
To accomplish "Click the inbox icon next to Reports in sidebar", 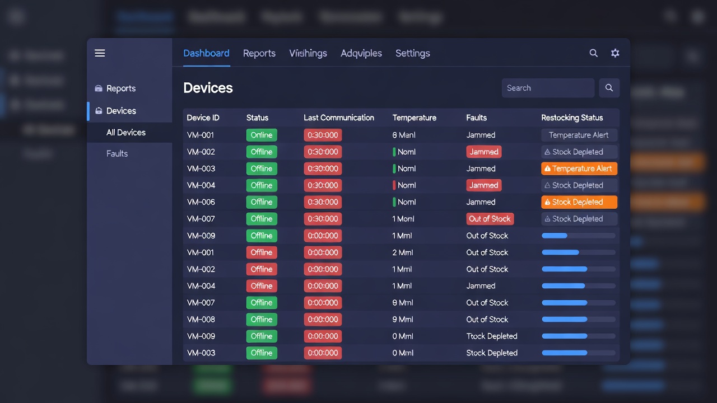I will 97,88.
